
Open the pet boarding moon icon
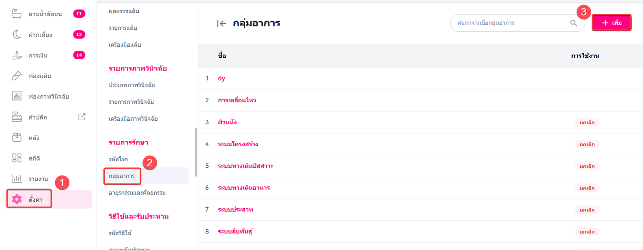coord(17,34)
